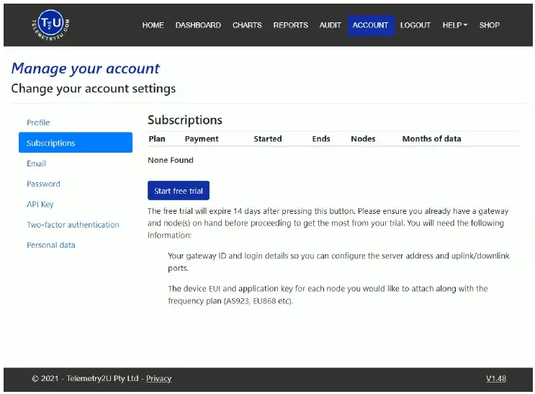The width and height of the screenshot is (535, 394).
Task: Select Profile in account sidebar
Action: coord(38,122)
